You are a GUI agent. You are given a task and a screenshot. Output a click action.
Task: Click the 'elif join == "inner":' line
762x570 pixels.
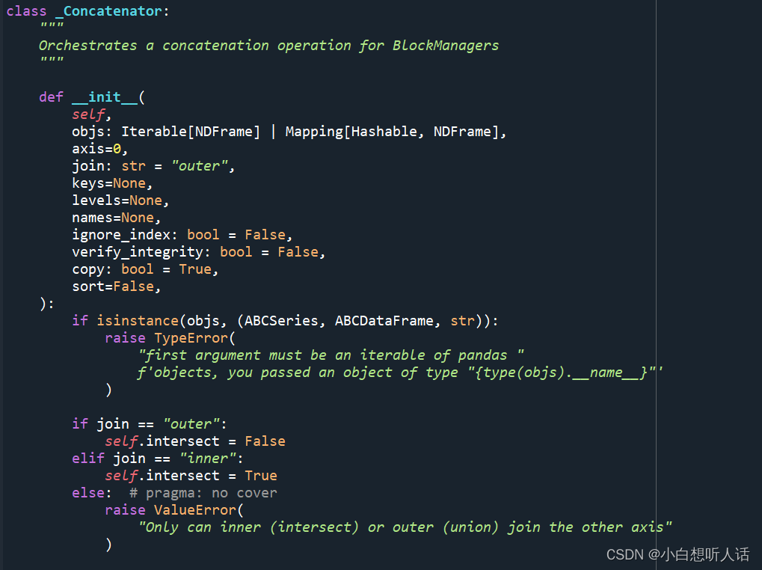pyautogui.click(x=158, y=459)
